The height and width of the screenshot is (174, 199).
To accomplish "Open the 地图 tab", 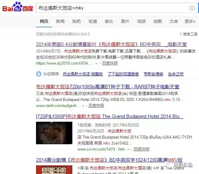I will click(x=158, y=21).
